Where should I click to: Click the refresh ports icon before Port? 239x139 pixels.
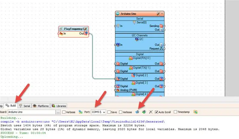(80, 112)
